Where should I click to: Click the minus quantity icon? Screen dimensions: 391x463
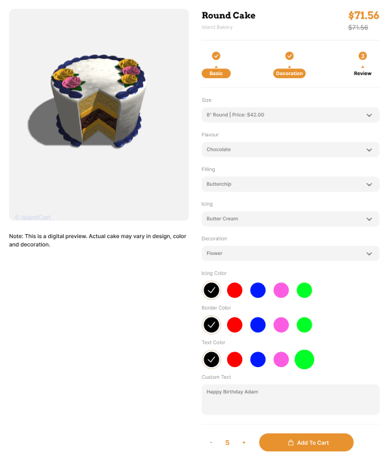click(x=211, y=442)
